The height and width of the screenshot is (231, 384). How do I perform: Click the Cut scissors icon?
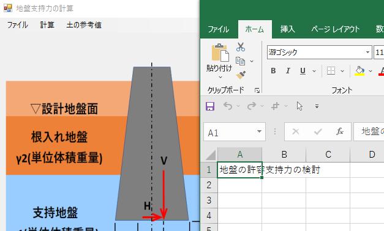coord(241,46)
